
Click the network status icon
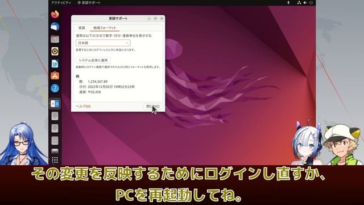coord(299,2)
